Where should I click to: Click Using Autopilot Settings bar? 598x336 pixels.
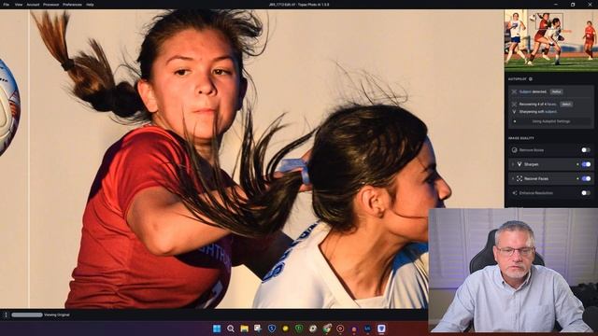pos(550,121)
